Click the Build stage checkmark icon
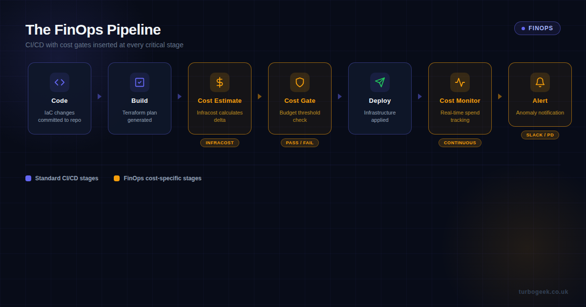 click(140, 82)
